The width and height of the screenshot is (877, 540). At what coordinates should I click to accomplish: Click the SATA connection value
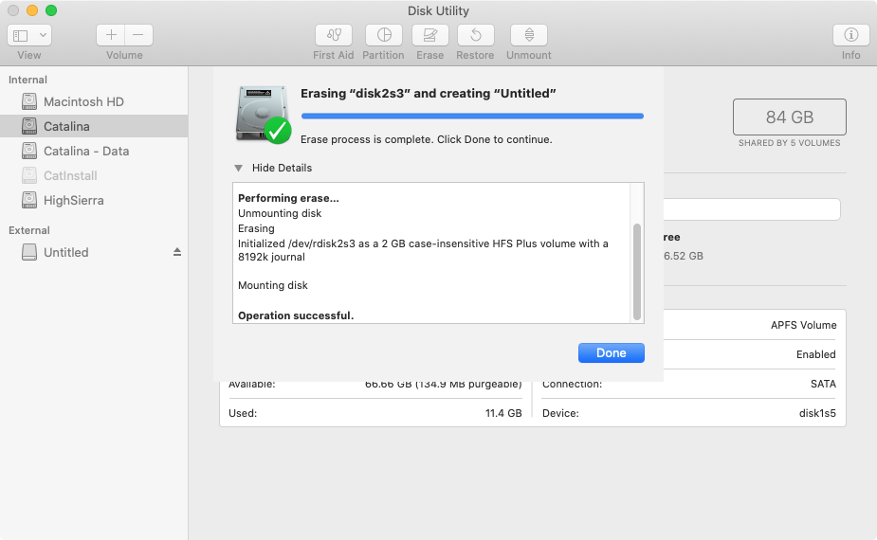click(823, 384)
